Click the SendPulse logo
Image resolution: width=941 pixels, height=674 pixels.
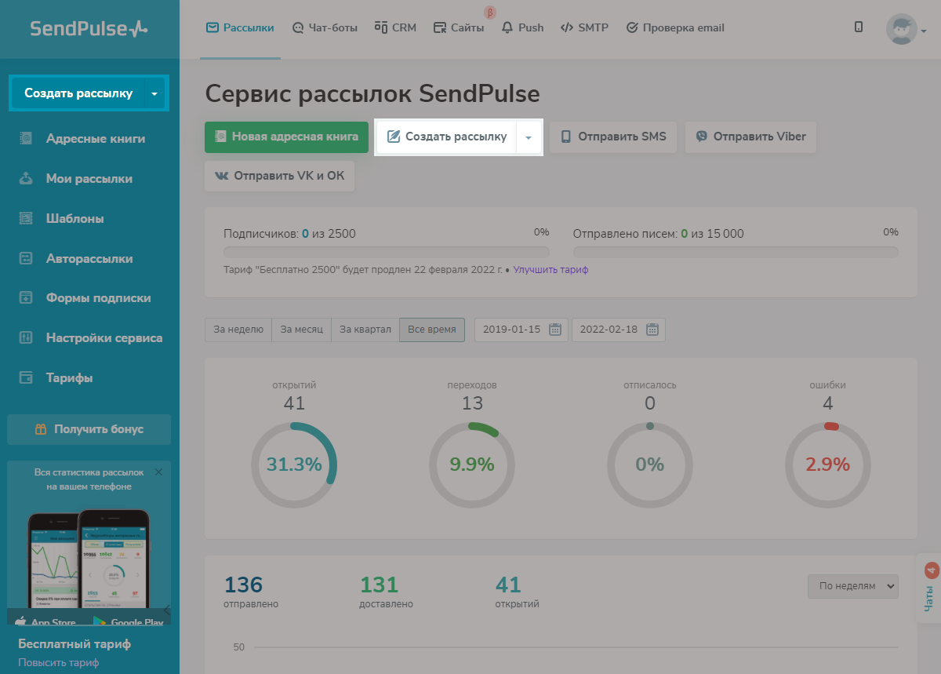point(89,28)
